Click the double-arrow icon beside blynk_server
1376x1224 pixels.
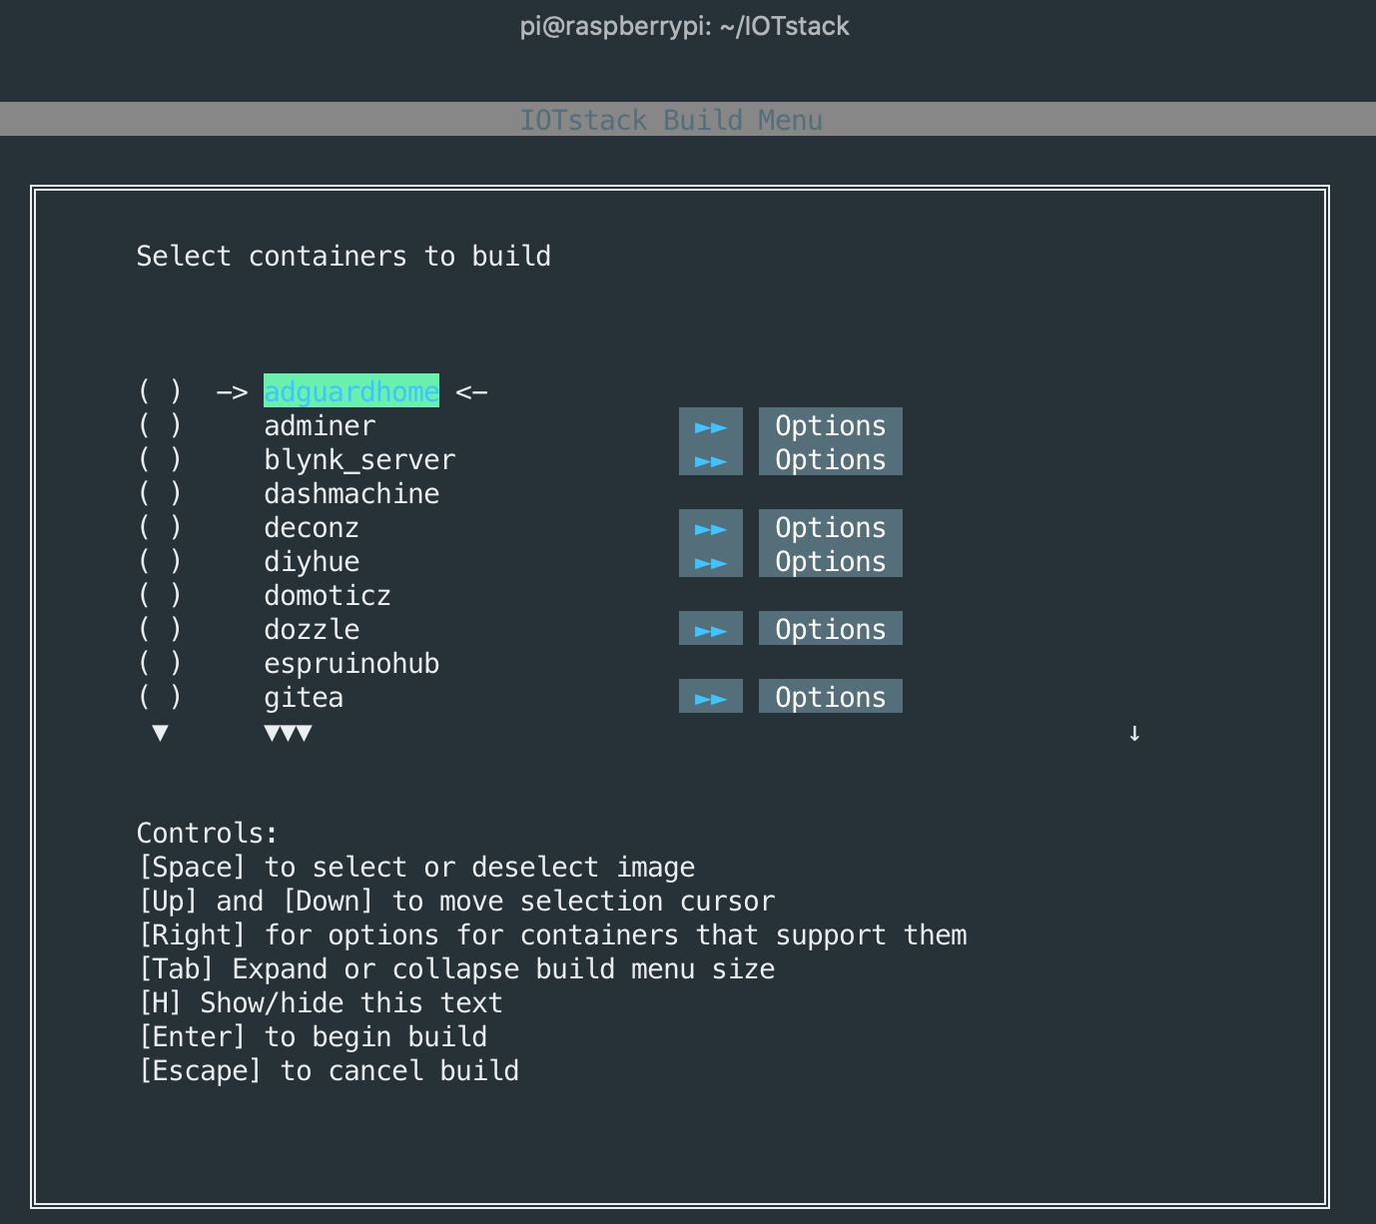coord(710,460)
